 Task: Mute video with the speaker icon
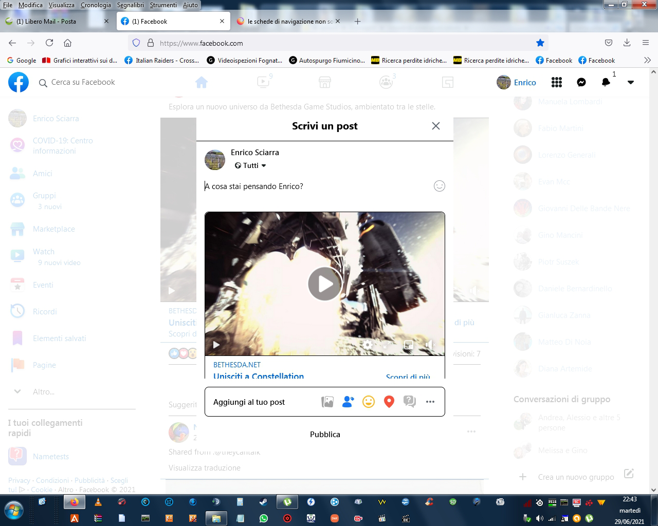pos(430,345)
